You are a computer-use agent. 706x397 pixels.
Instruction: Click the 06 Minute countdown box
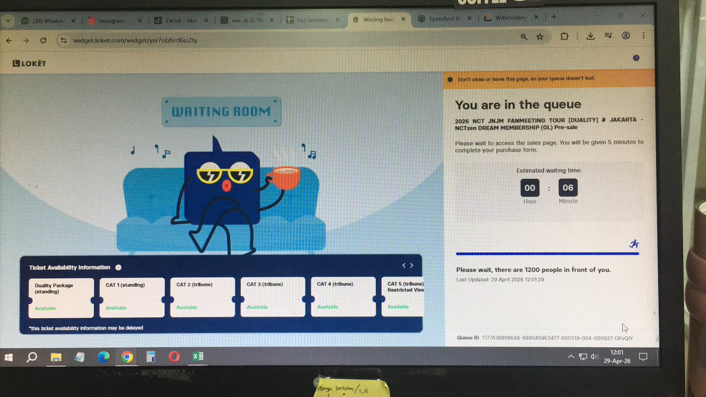pyautogui.click(x=568, y=188)
